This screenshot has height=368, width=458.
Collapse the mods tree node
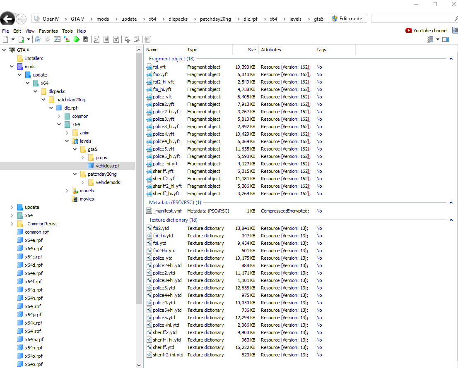tap(12, 67)
